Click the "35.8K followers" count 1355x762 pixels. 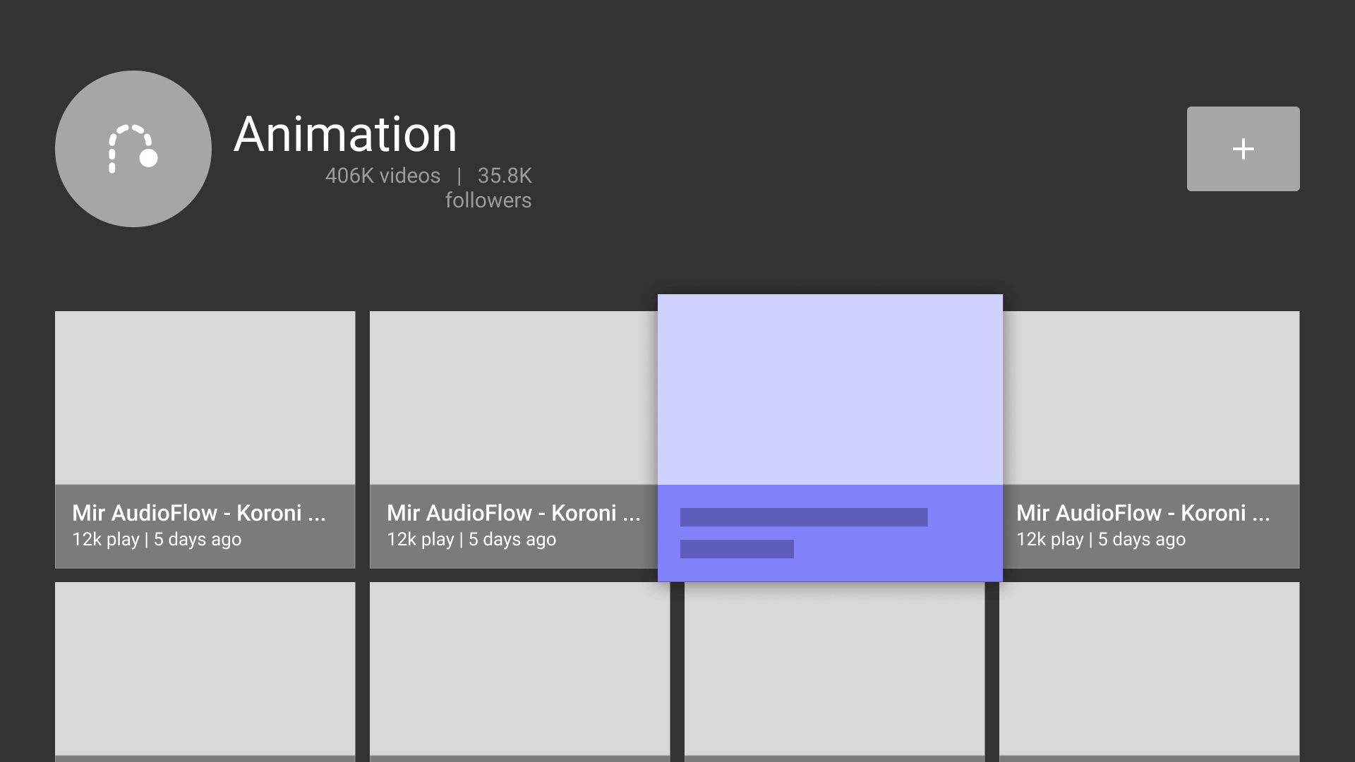tap(488, 188)
